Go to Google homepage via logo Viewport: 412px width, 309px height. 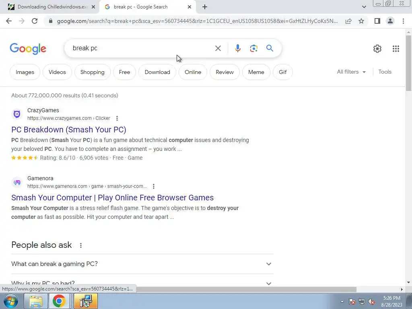[28, 49]
